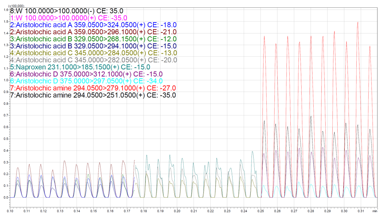Click the 0.0 label on the intensity axis

(x=5, y=197)
